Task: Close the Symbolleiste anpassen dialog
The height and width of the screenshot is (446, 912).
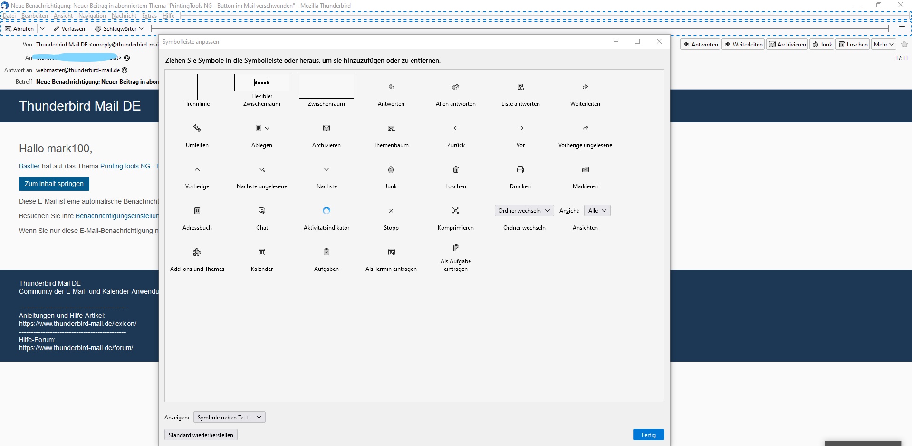Action: [x=659, y=42]
